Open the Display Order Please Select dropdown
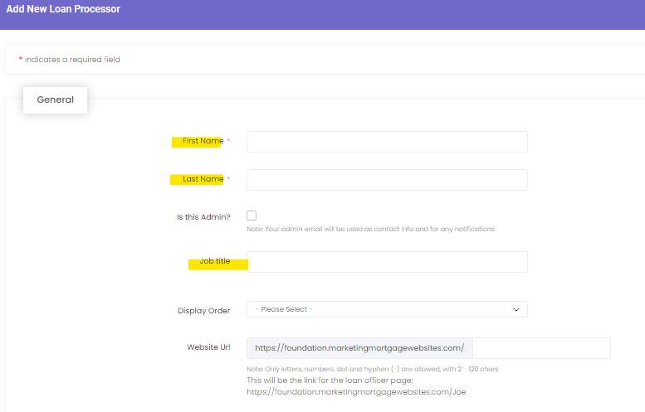The width and height of the screenshot is (645, 412). pos(387,309)
